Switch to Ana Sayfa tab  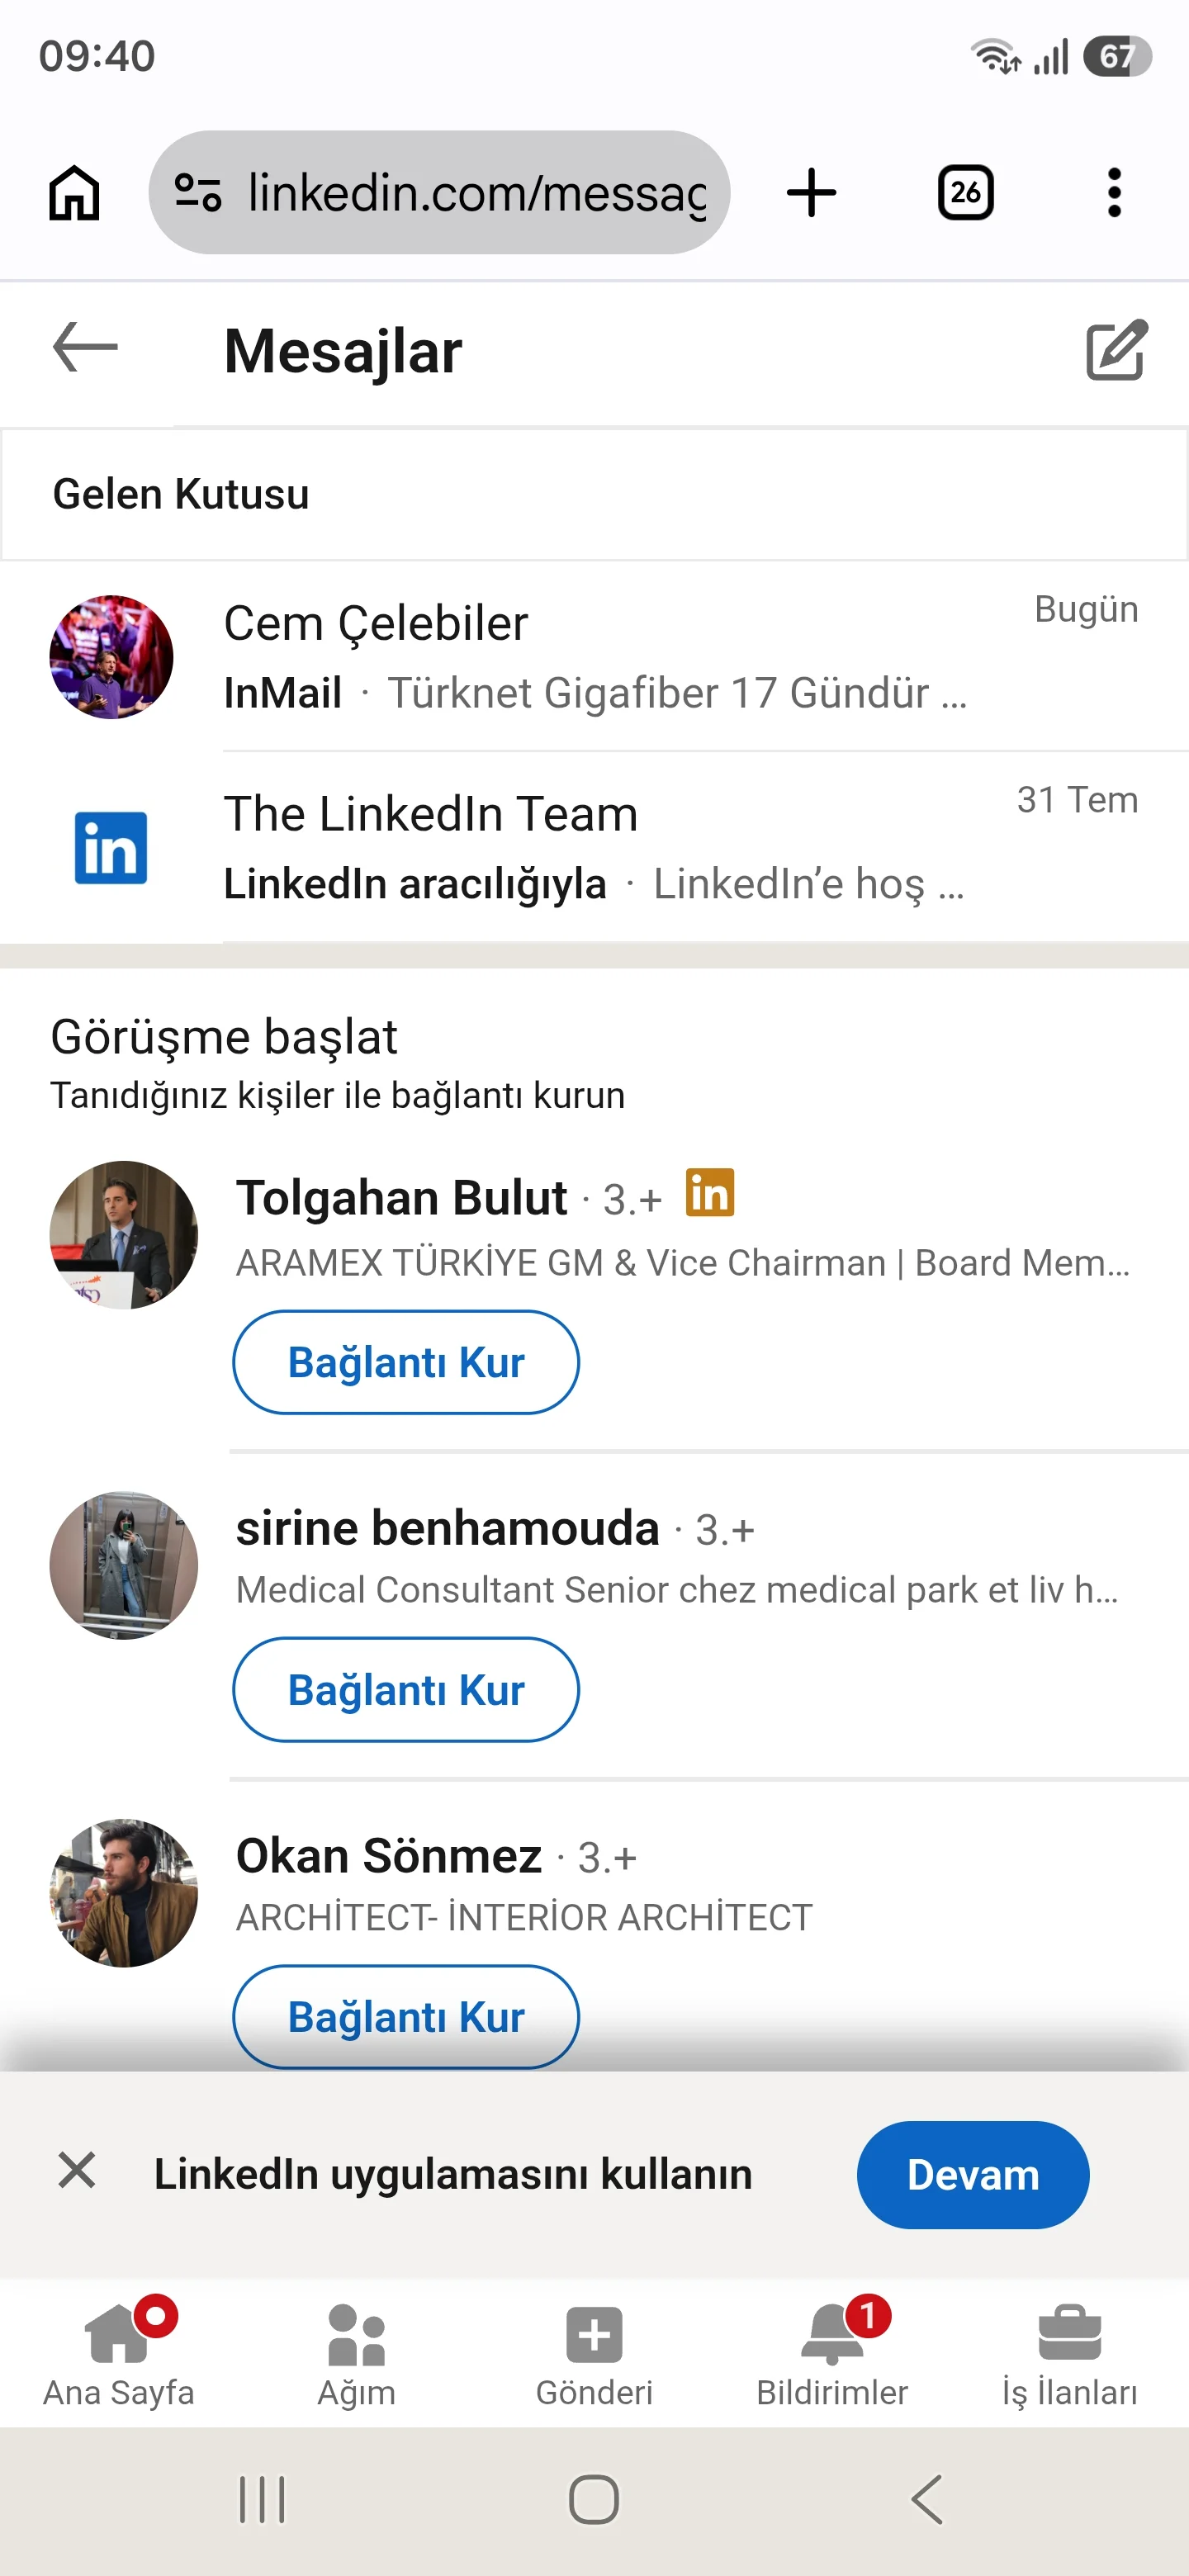[119, 2353]
